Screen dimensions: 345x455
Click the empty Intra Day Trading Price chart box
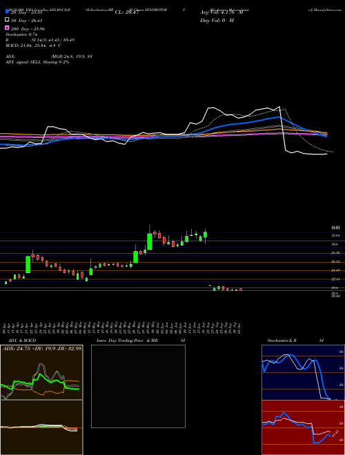(x=138, y=386)
